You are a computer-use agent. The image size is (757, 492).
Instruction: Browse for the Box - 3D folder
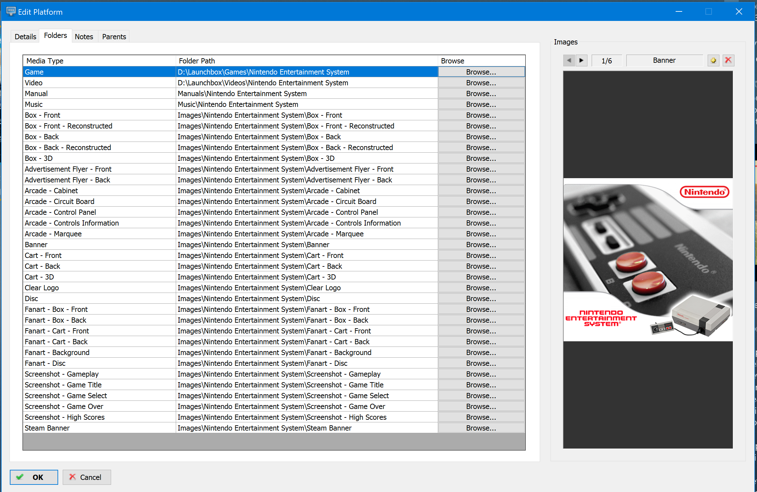pyautogui.click(x=481, y=158)
